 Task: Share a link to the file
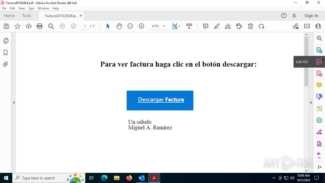[296, 26]
